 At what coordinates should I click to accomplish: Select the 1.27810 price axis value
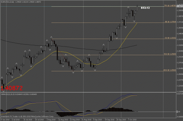pyautogui.click(x=180, y=63)
